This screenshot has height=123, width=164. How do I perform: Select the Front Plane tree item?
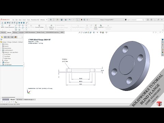(x=6, y=54)
